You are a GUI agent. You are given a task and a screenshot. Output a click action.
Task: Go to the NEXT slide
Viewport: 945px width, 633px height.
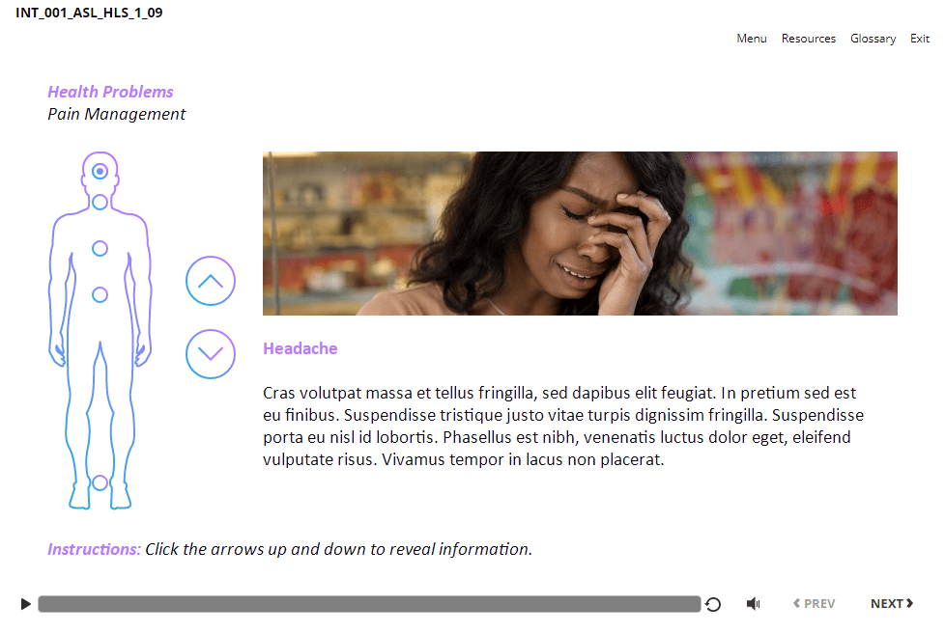pos(892,603)
